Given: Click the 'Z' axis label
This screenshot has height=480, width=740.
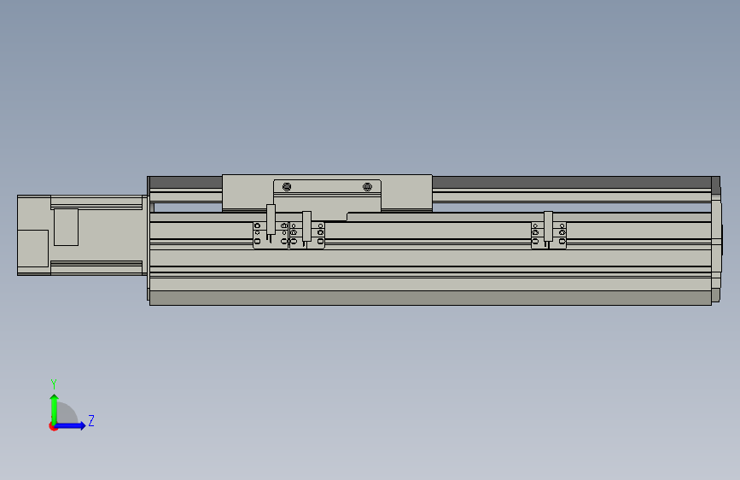Looking at the screenshot, I should 91,420.
